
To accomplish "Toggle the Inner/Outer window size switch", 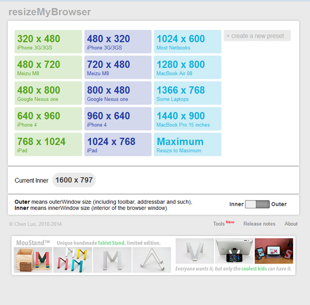I will [257, 204].
